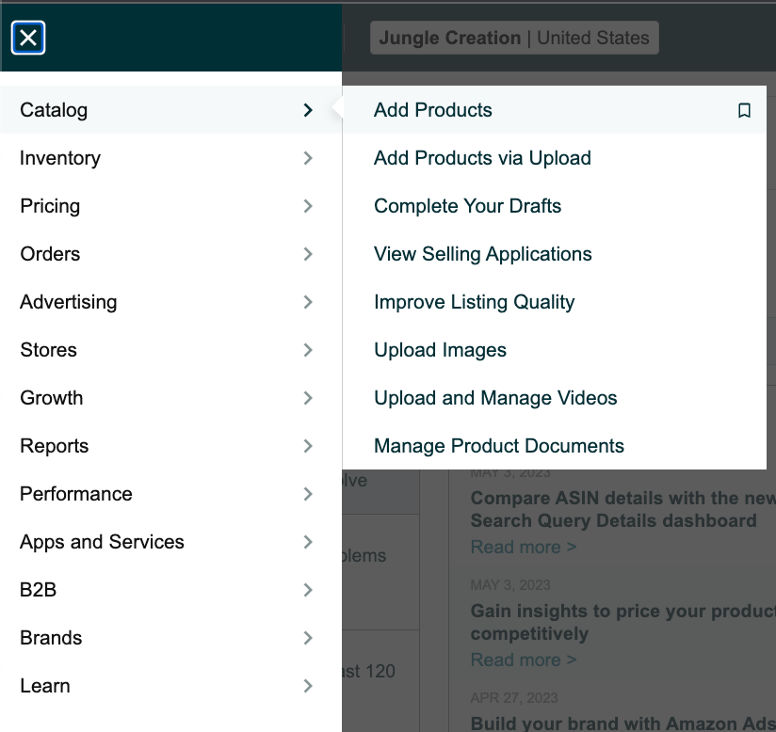Open View Selling Applications

click(483, 254)
